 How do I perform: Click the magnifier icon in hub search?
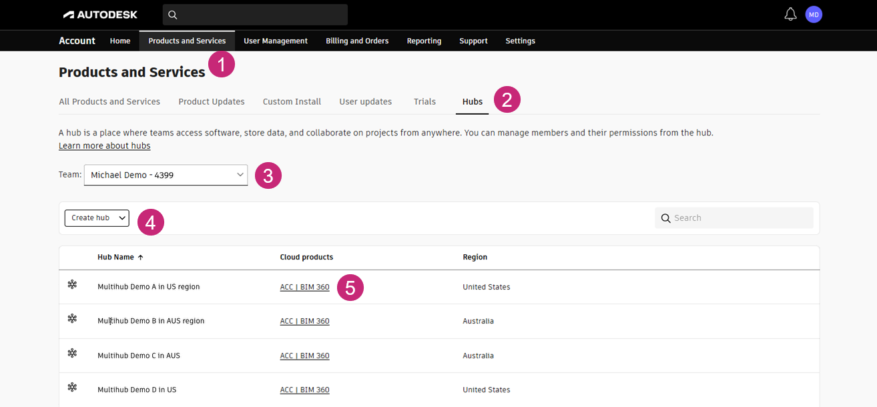(x=665, y=218)
